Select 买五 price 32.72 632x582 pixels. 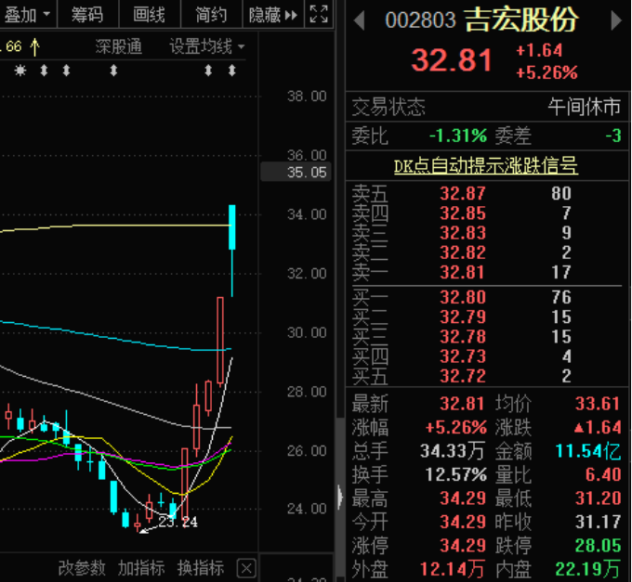(463, 376)
